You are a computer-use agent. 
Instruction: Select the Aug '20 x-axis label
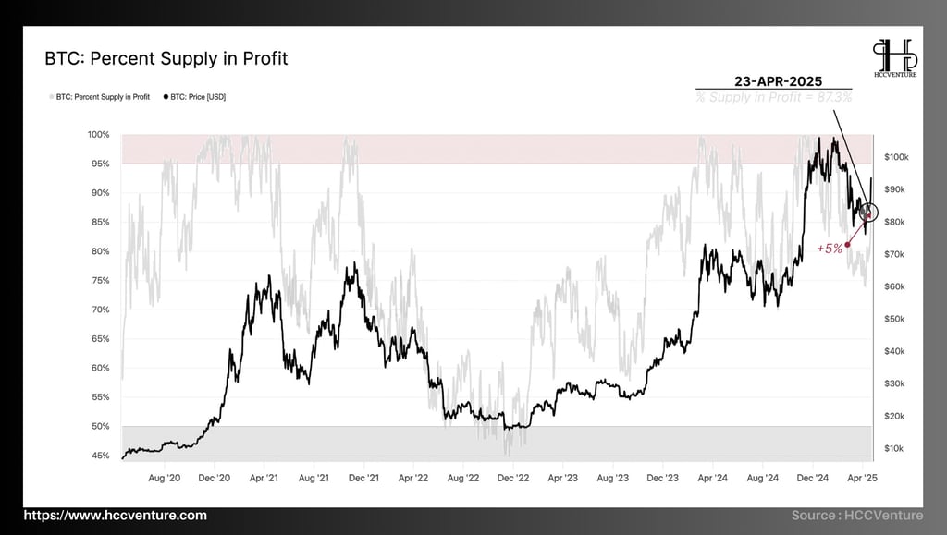coord(165,478)
